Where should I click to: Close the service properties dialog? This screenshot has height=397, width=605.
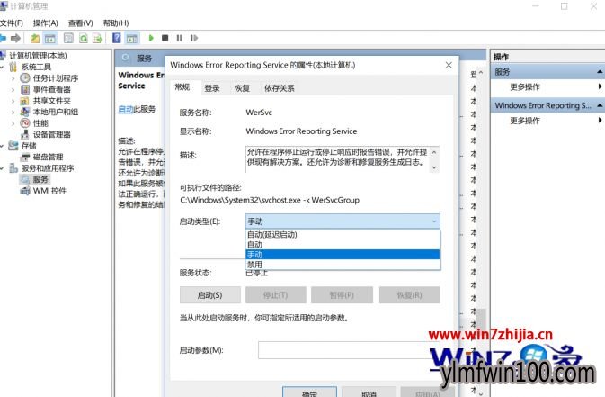tap(449, 65)
